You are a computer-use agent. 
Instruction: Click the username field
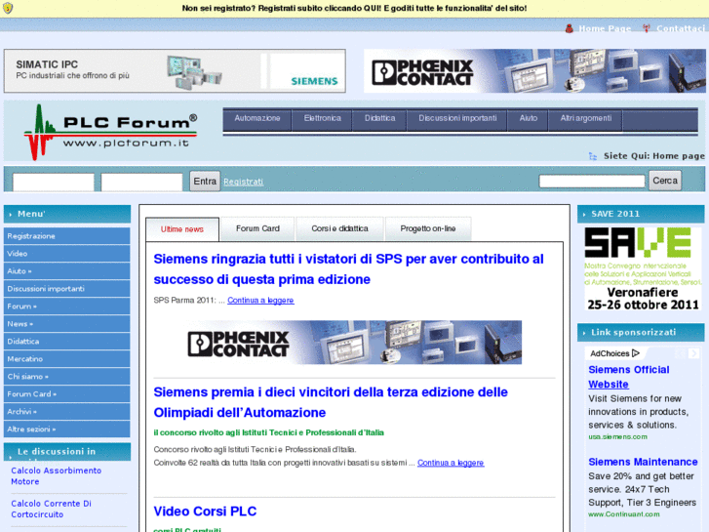[54, 182]
